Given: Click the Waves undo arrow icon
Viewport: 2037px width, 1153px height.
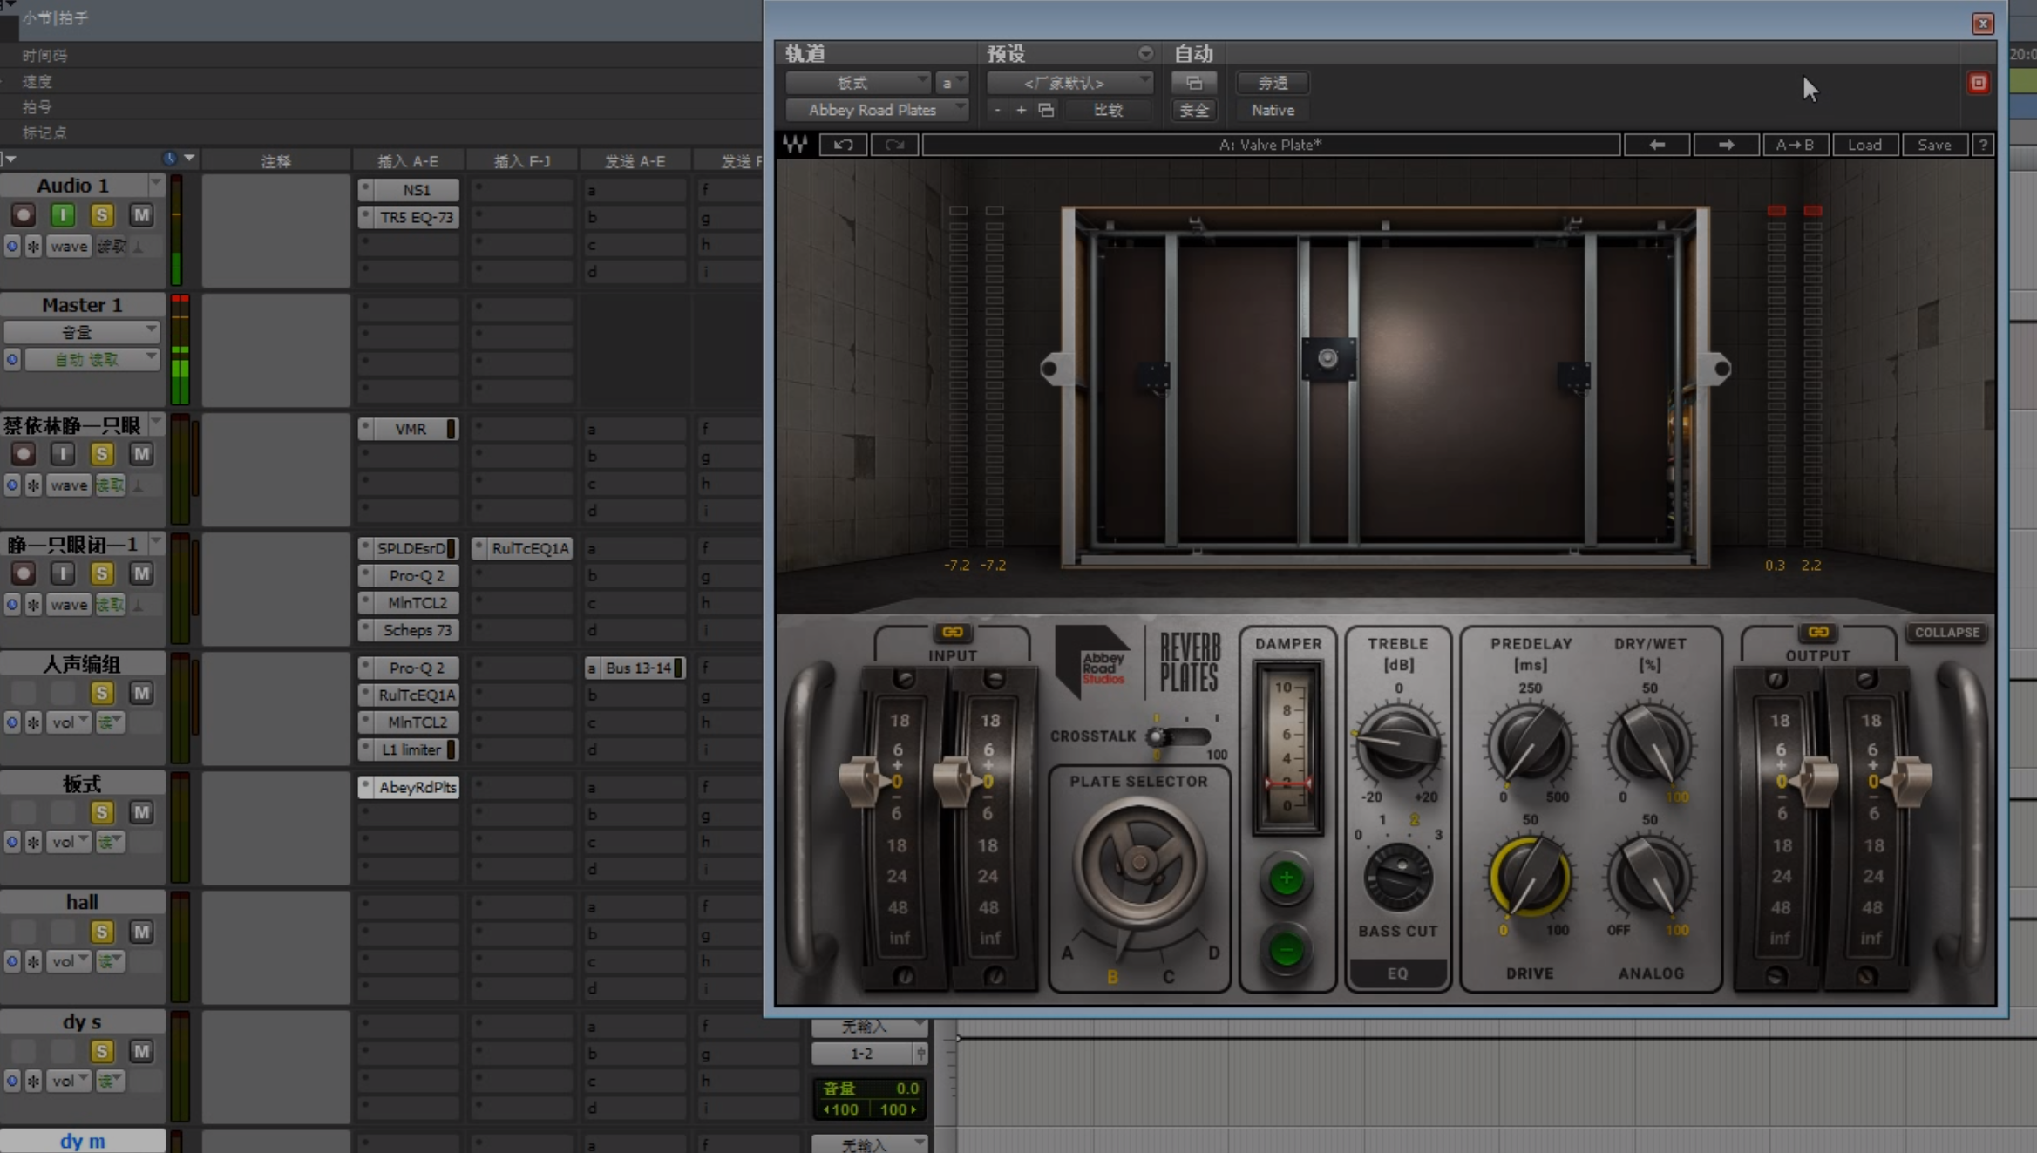Looking at the screenshot, I should 843,145.
